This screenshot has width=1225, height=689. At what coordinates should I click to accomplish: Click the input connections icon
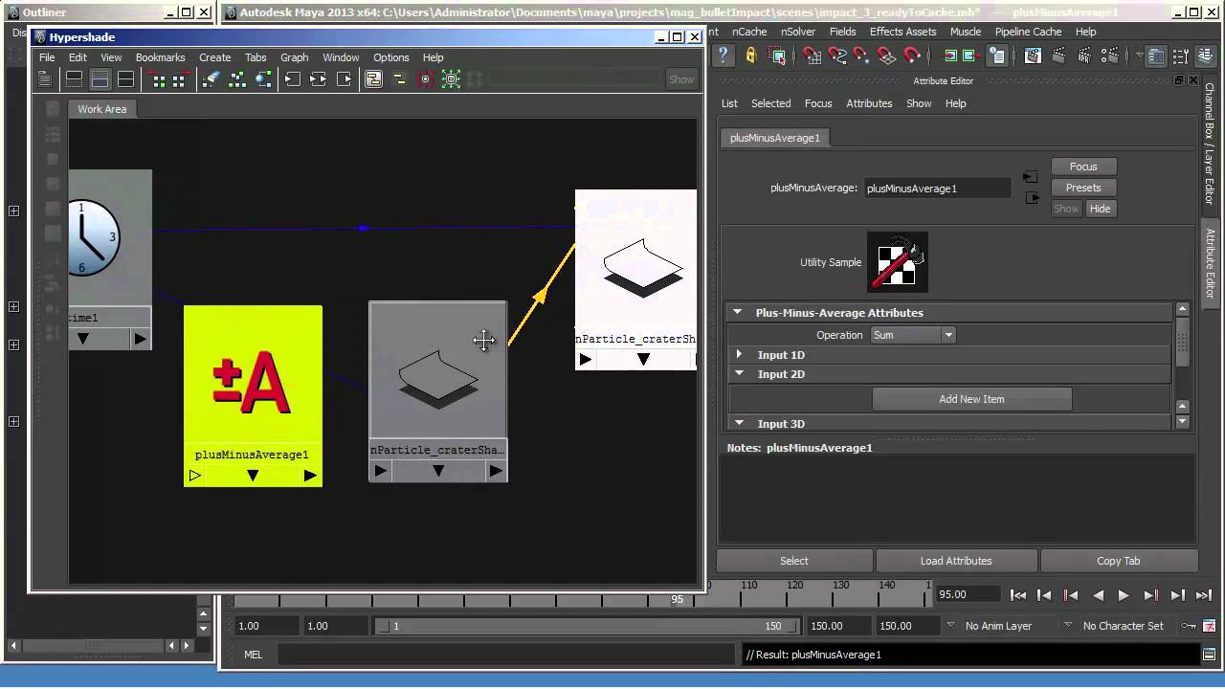click(293, 79)
